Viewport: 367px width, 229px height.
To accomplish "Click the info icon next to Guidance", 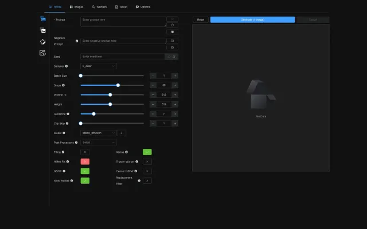I will 67,114.
